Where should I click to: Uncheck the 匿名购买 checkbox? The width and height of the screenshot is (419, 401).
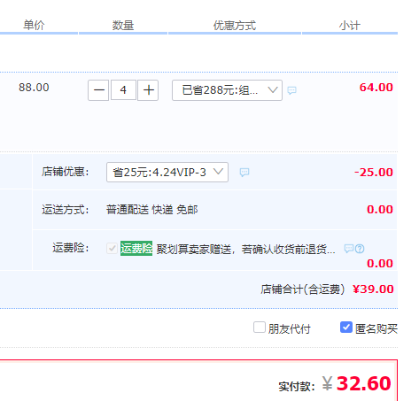pos(346,328)
